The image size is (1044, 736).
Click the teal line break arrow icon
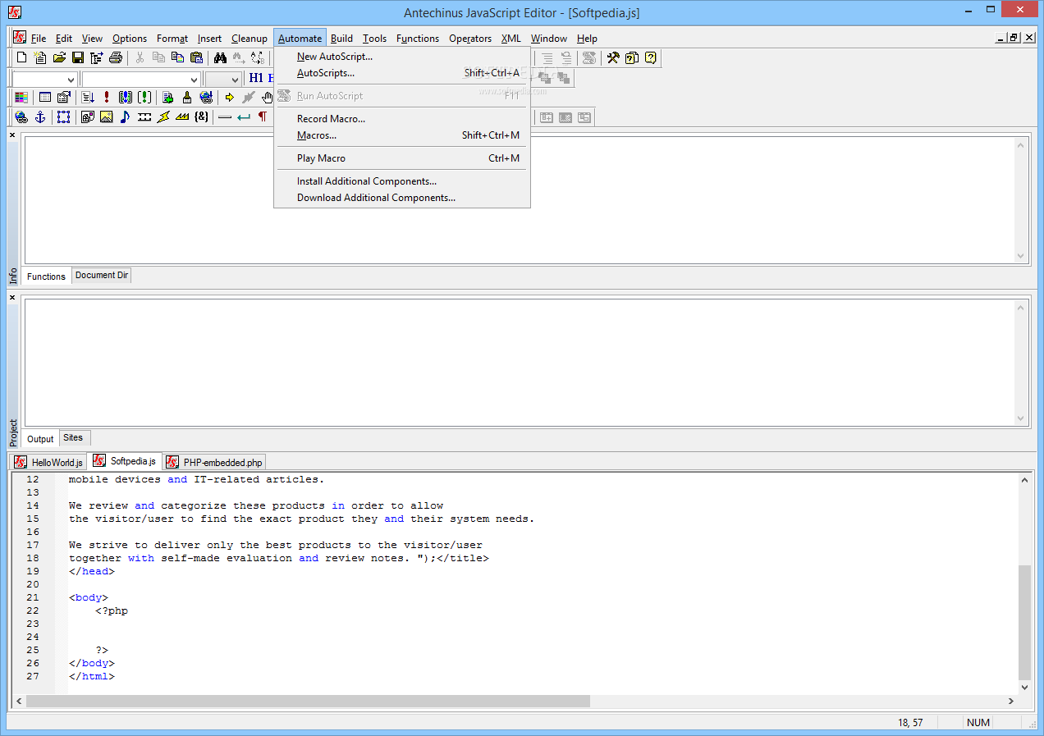[244, 117]
